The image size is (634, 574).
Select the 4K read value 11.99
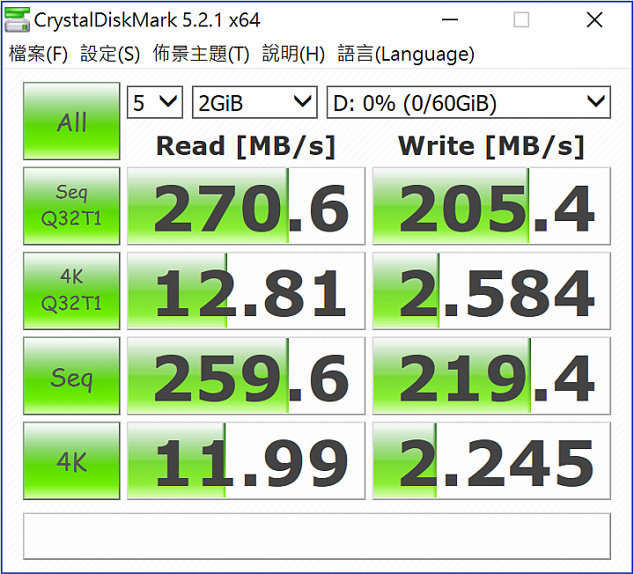[247, 460]
